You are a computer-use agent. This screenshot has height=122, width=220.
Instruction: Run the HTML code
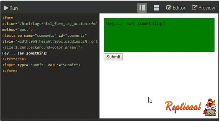[11, 8]
